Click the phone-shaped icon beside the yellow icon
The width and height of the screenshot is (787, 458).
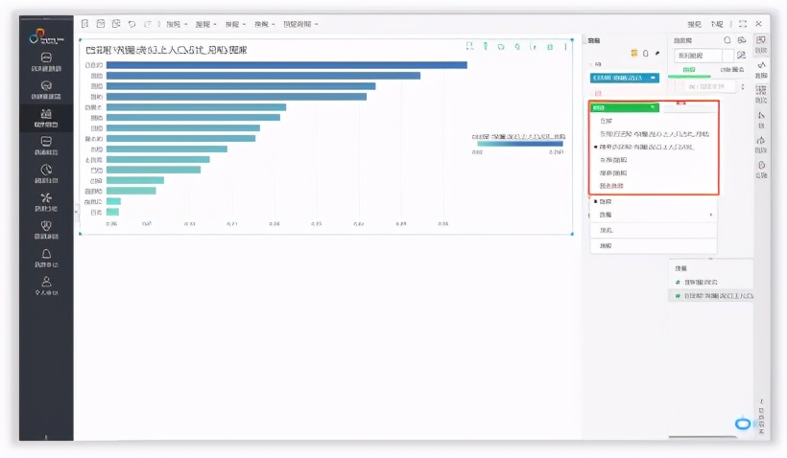coord(646,53)
